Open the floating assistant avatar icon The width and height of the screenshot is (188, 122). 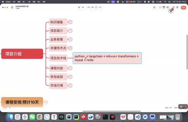[171, 11]
